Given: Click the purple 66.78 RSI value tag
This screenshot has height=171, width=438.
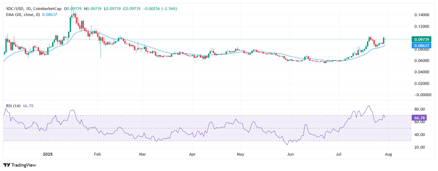Looking at the screenshot, I should (x=419, y=118).
